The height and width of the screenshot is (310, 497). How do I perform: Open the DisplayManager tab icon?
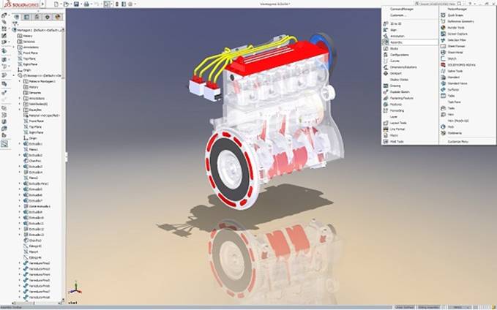(x=57, y=15)
